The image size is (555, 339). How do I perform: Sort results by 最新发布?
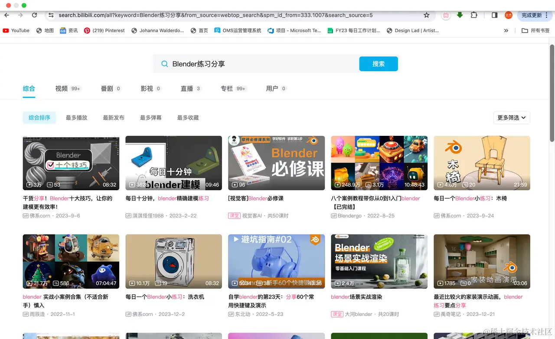[114, 118]
